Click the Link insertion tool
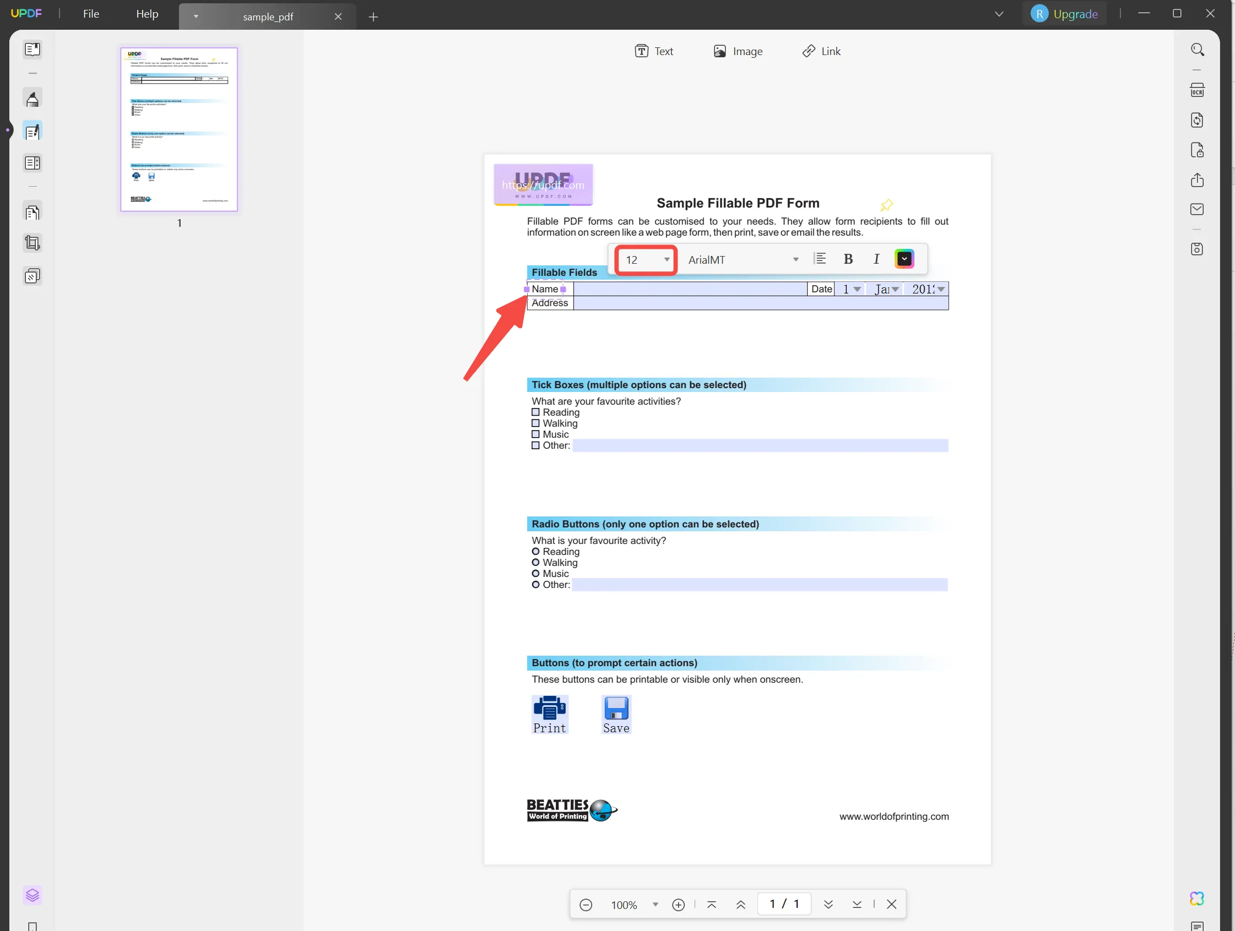Image resolution: width=1235 pixels, height=931 pixels. pos(821,51)
